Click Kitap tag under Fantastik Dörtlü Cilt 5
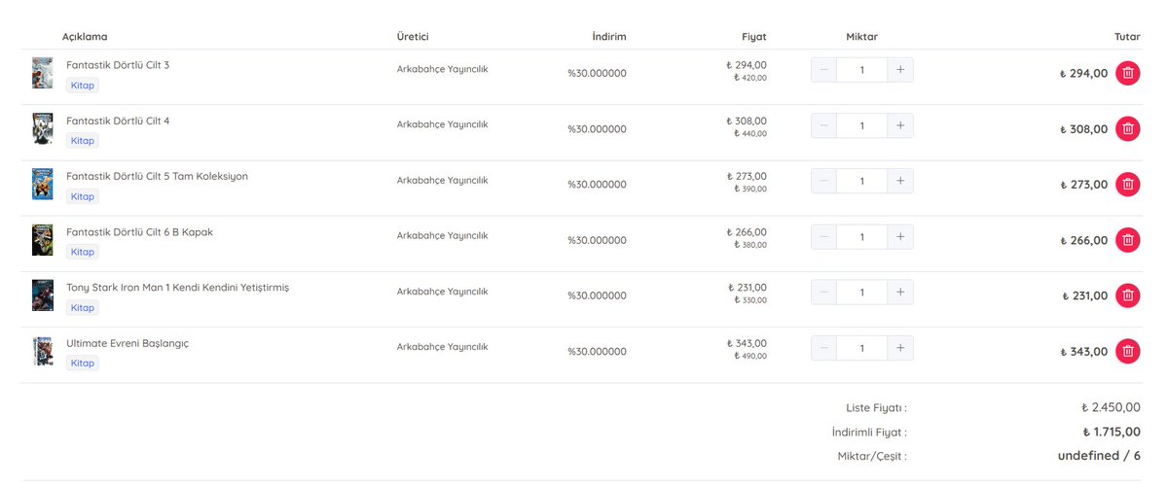This screenshot has width=1168, height=485. pyautogui.click(x=83, y=196)
